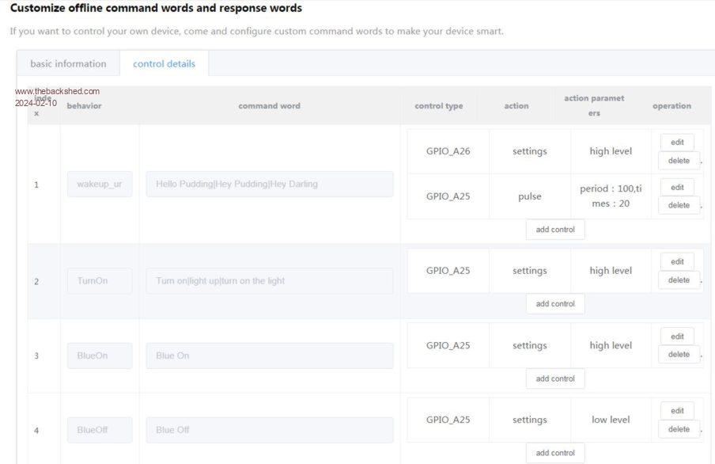Edit the TurnOn row control
The image size is (715, 464).
pyautogui.click(x=677, y=262)
